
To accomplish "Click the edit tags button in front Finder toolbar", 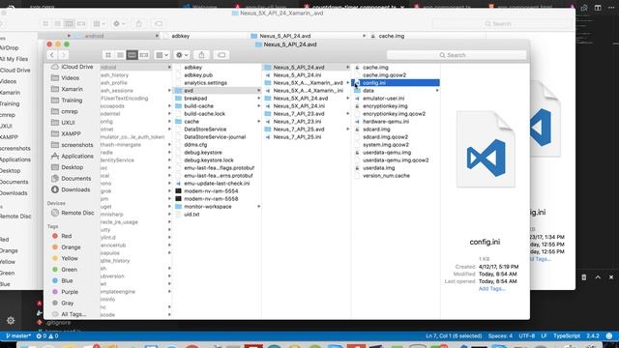I will 221,55.
